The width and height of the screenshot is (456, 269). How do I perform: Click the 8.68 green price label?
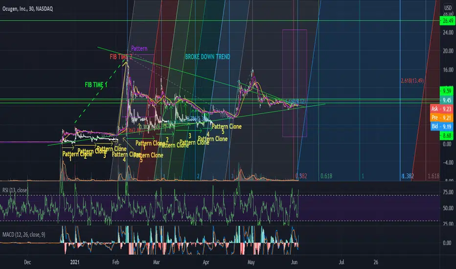pos(448,135)
